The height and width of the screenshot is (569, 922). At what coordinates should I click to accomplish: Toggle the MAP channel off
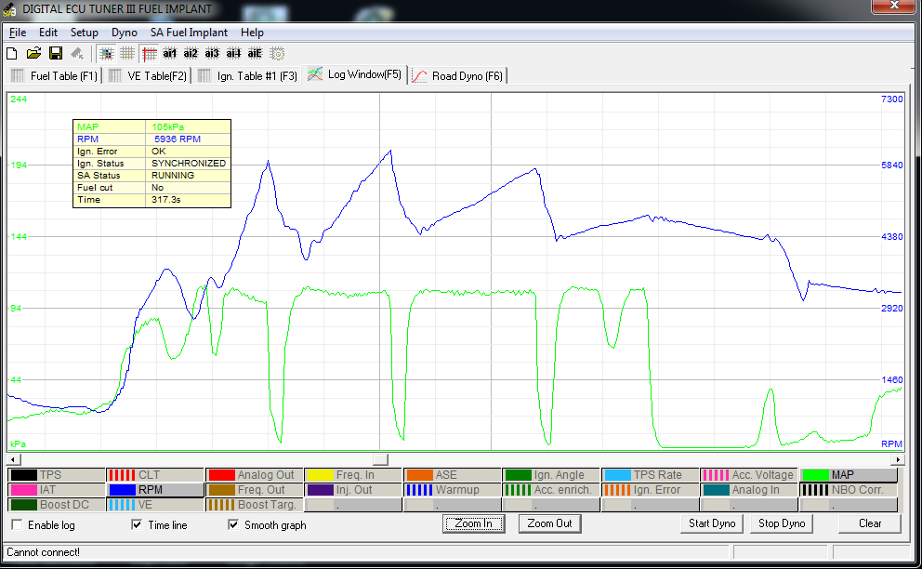click(850, 475)
